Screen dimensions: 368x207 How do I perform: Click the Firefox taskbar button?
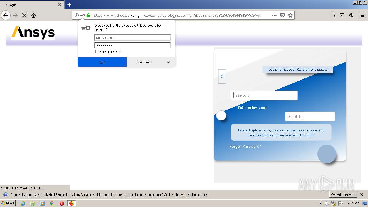tap(71, 203)
